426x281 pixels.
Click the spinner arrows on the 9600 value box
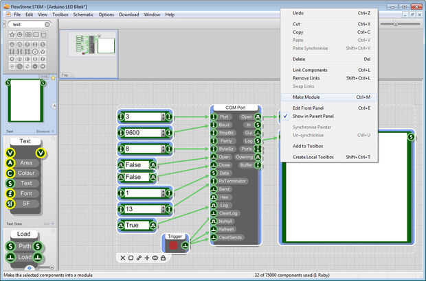[163, 133]
